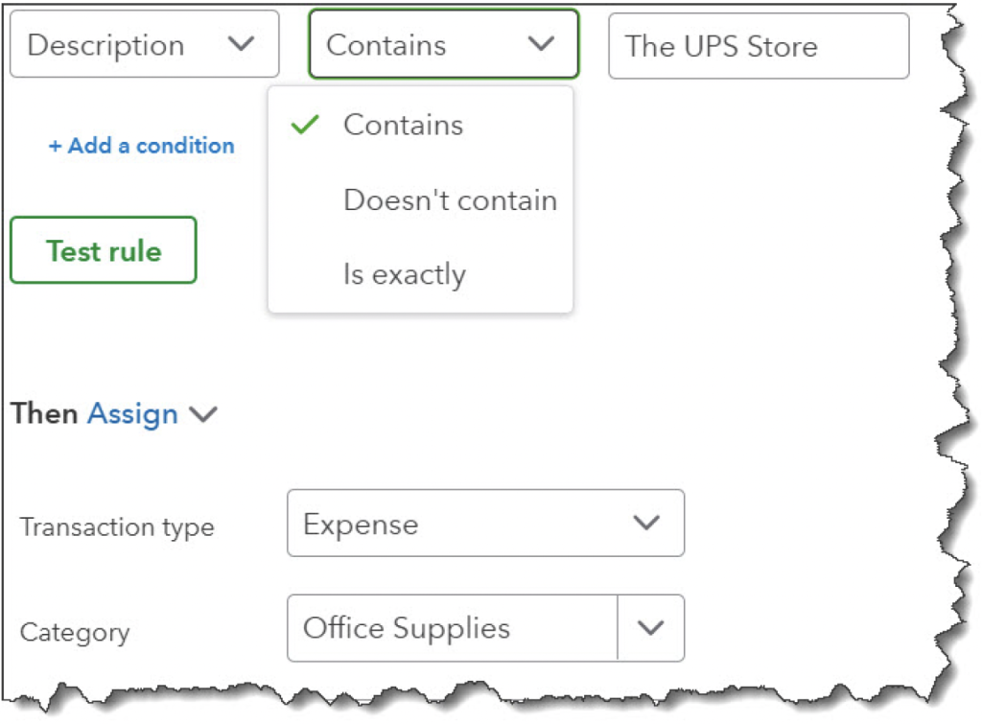Click the Category label text
The width and height of the screenshot is (982, 724).
75,633
